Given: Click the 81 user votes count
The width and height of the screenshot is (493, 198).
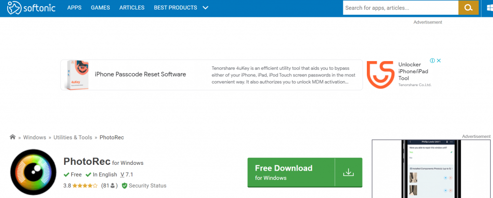Looking at the screenshot, I should point(109,186).
